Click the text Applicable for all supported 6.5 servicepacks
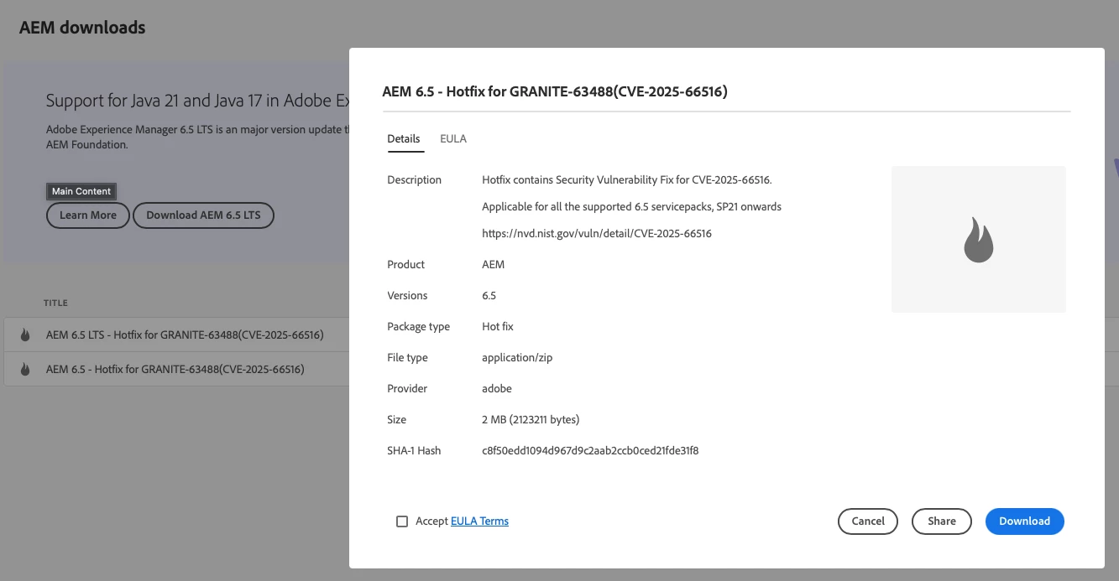The height and width of the screenshot is (581, 1119). coord(632,207)
